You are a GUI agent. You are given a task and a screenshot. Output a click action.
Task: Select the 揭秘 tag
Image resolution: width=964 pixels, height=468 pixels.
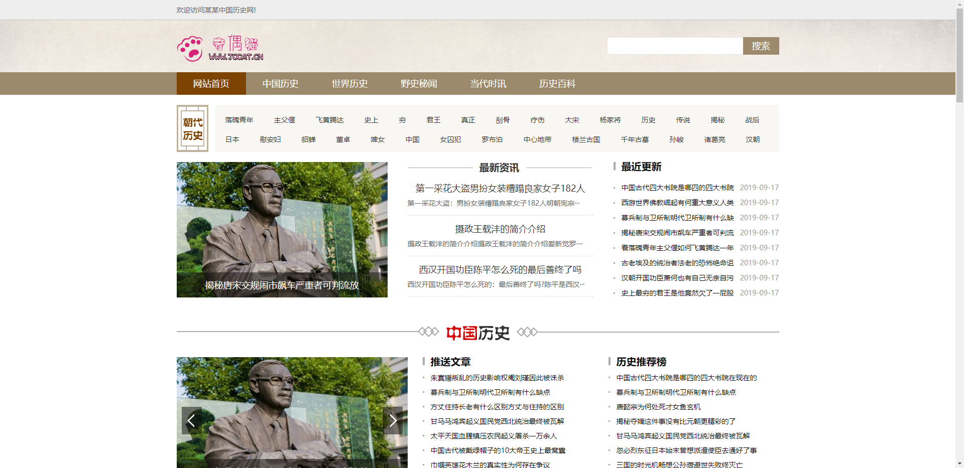718,120
